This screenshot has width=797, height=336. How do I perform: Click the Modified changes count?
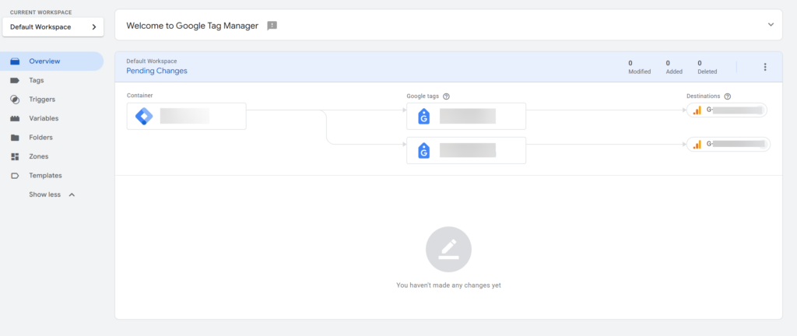click(640, 67)
